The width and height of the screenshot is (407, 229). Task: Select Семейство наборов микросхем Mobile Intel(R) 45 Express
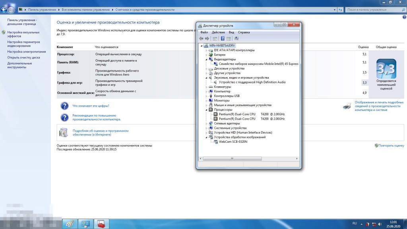click(x=258, y=64)
